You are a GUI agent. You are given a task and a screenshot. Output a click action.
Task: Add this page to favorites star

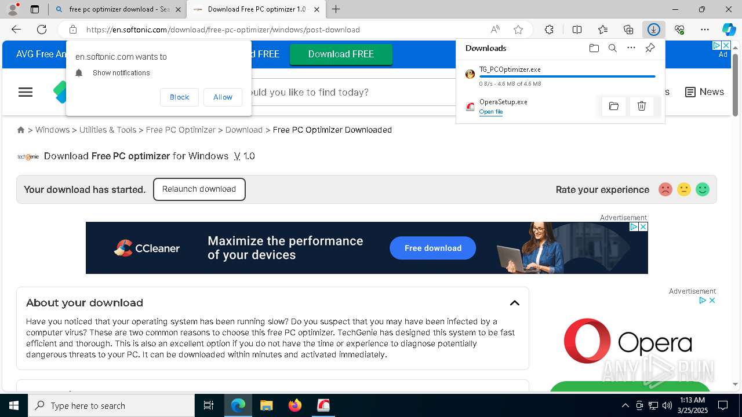518,30
